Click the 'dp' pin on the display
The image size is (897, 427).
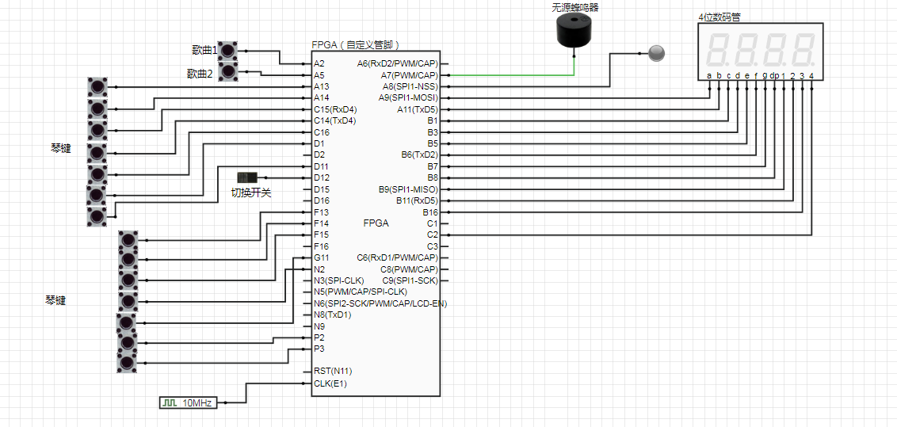pyautogui.click(x=773, y=76)
